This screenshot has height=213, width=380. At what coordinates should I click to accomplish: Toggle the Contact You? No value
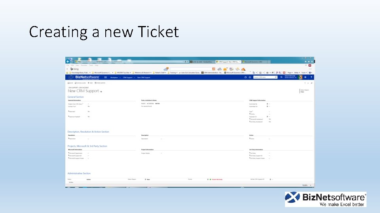89,106
